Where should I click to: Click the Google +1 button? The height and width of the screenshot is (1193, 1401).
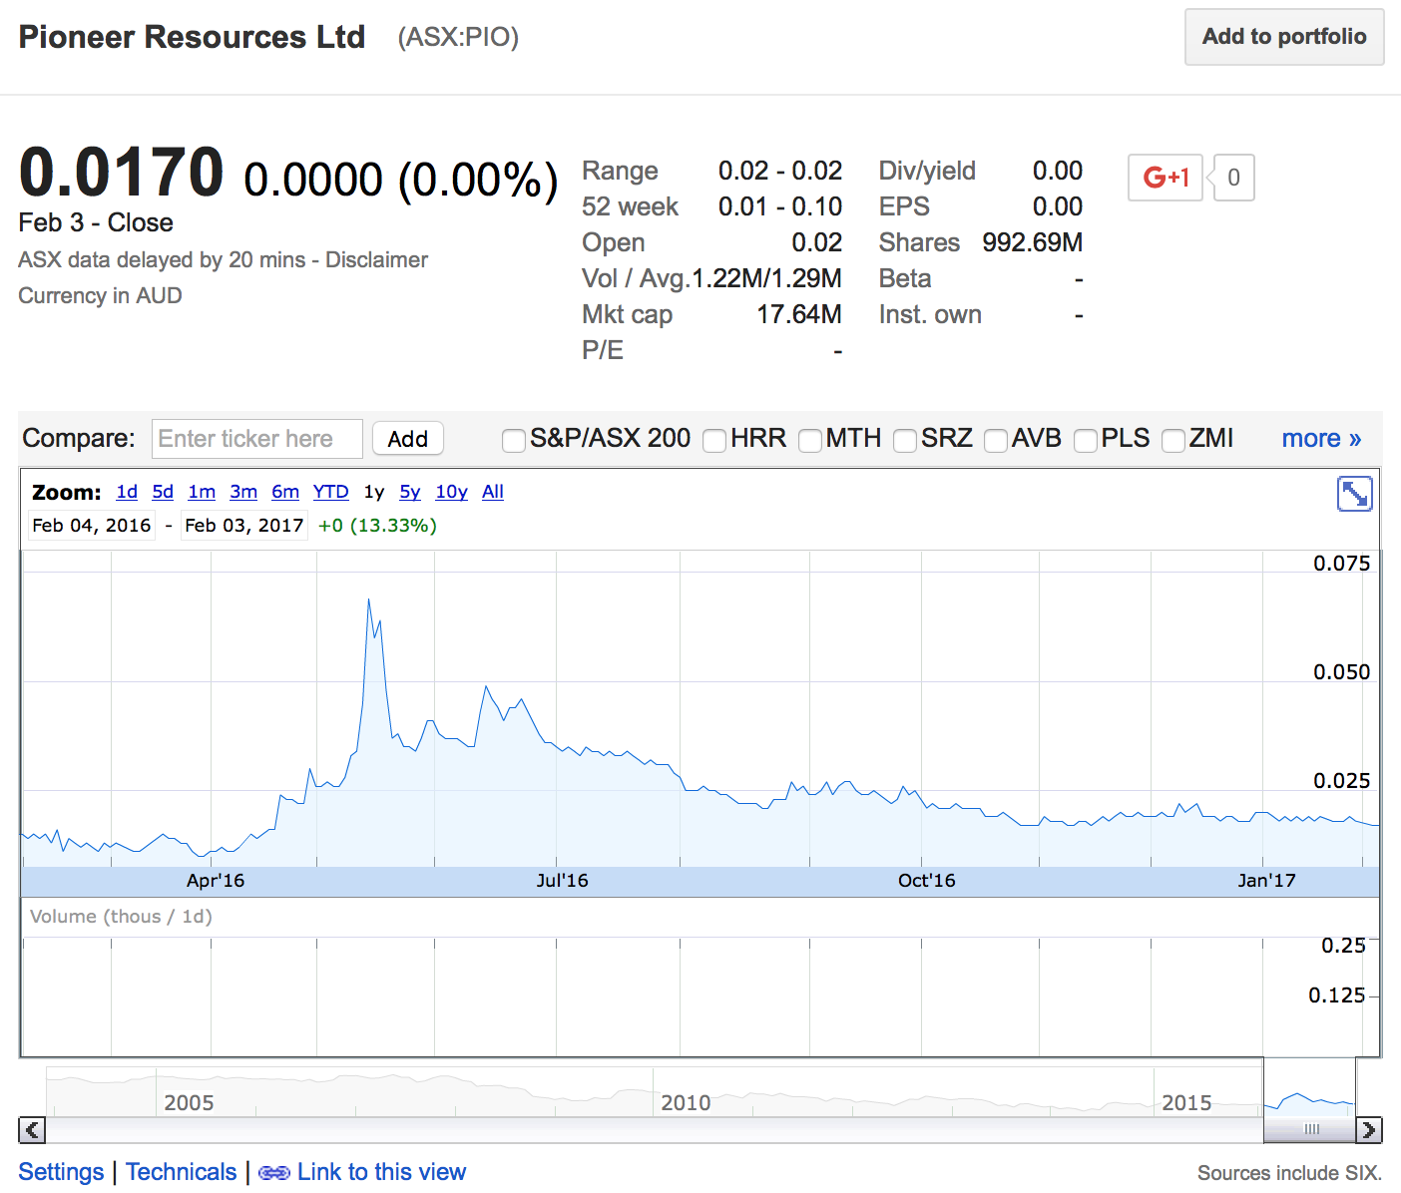point(1165,178)
